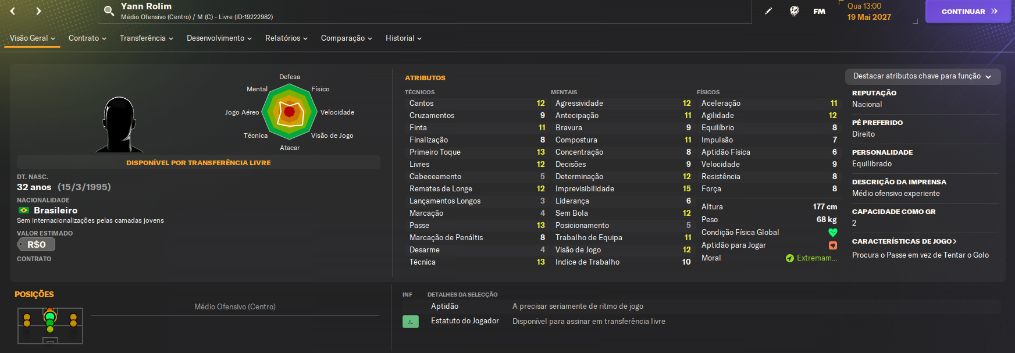The width and height of the screenshot is (1015, 353).
Task: Go forward with the right arrow
Action: 38,11
